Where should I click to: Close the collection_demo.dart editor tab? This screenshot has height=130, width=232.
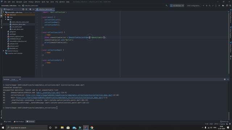(x=54, y=9)
